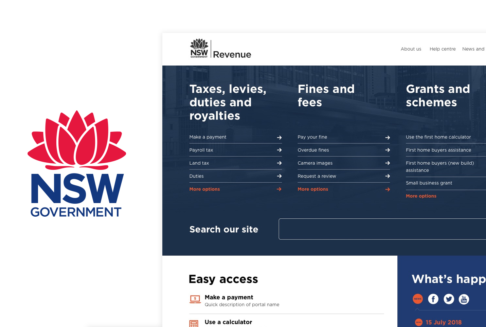Open the Make a payment tax link
Viewport: 486px width, 327px height.
point(208,137)
